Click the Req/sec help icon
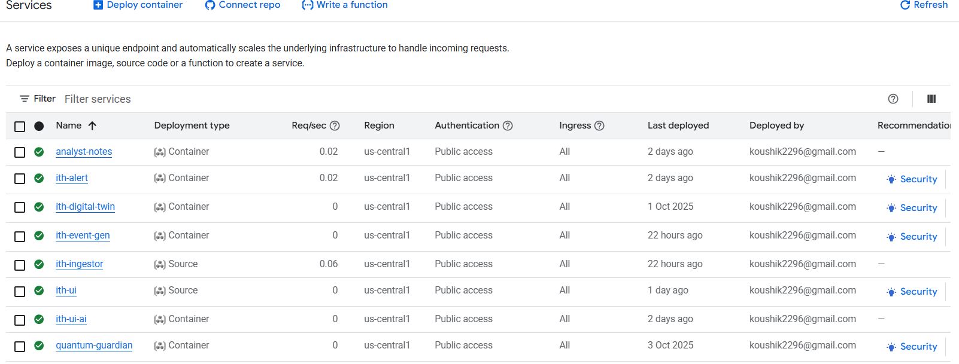 pos(335,126)
